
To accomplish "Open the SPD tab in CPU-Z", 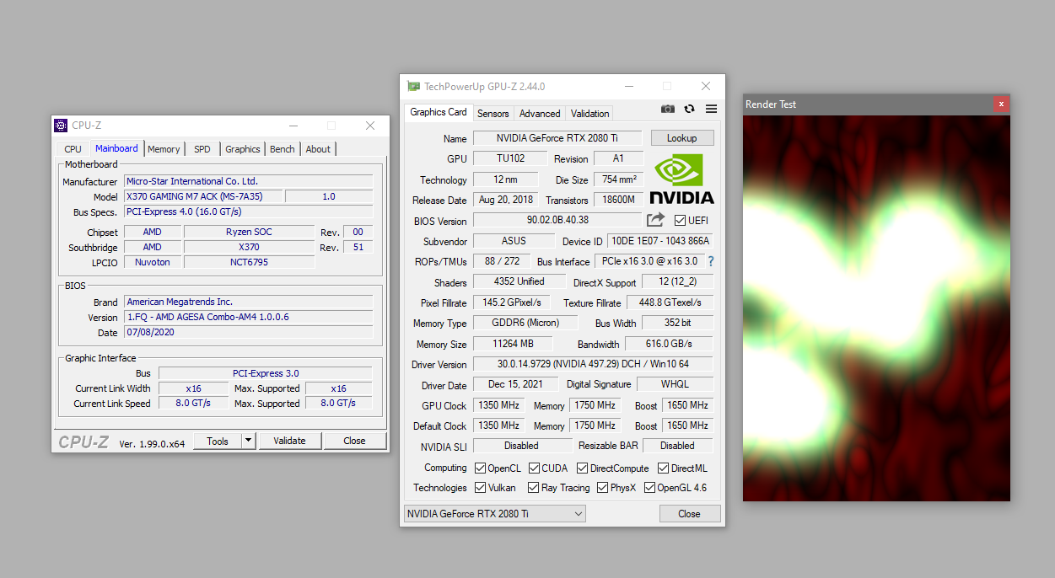I will [202, 149].
